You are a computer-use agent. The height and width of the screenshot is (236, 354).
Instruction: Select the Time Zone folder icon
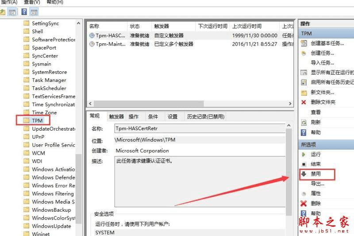pos(27,112)
